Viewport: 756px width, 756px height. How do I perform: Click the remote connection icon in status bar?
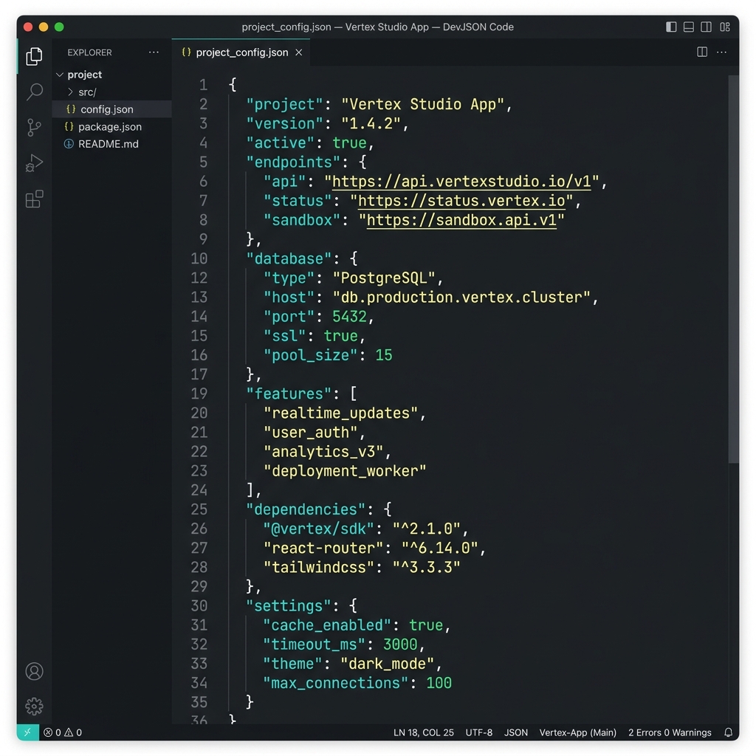[28, 732]
